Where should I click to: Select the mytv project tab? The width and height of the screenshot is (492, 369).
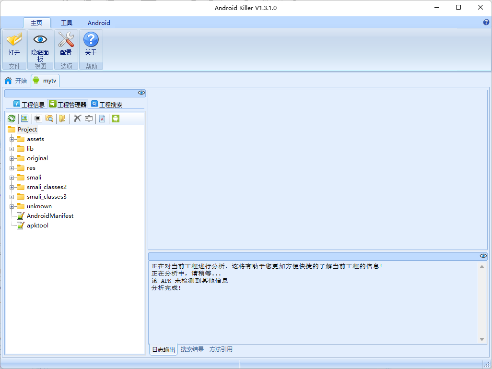(x=45, y=81)
